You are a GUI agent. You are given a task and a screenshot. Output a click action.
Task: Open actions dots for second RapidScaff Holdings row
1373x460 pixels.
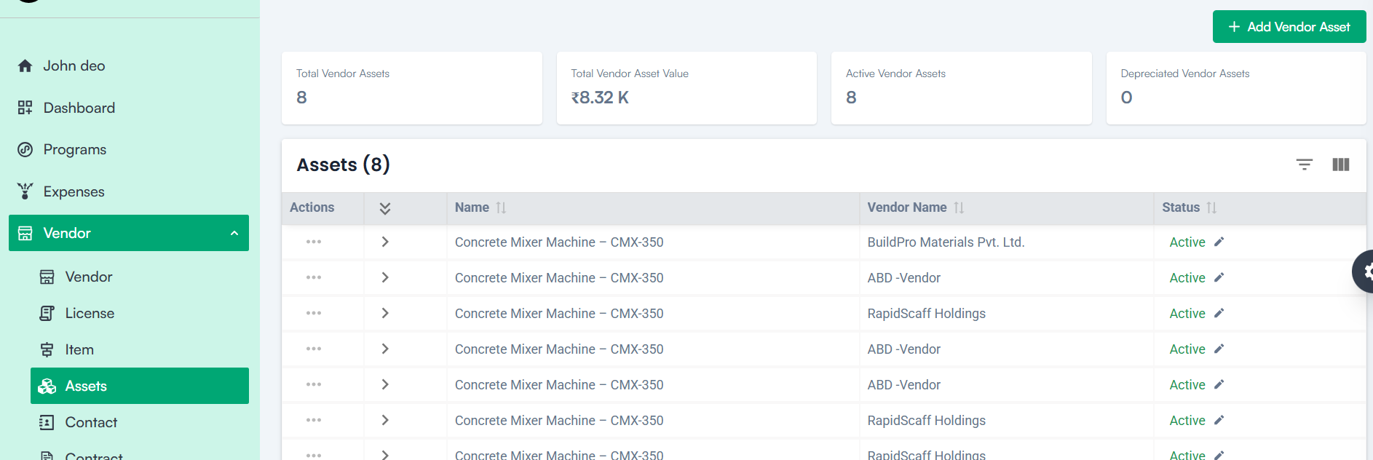coord(314,420)
